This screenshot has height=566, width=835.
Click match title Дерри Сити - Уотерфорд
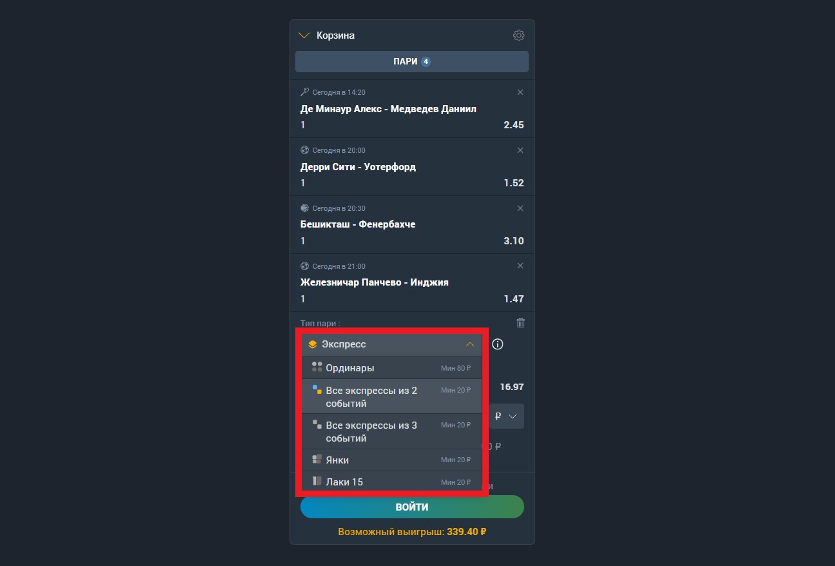[358, 167]
